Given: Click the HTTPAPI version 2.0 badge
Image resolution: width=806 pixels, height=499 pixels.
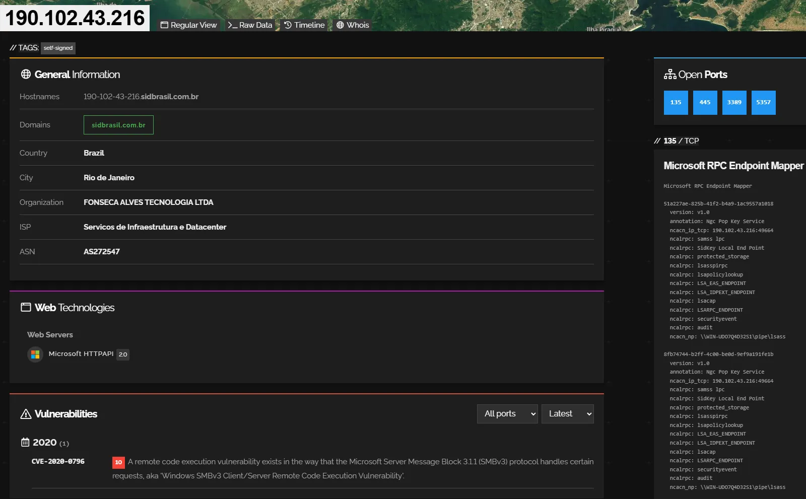Looking at the screenshot, I should [x=123, y=354].
